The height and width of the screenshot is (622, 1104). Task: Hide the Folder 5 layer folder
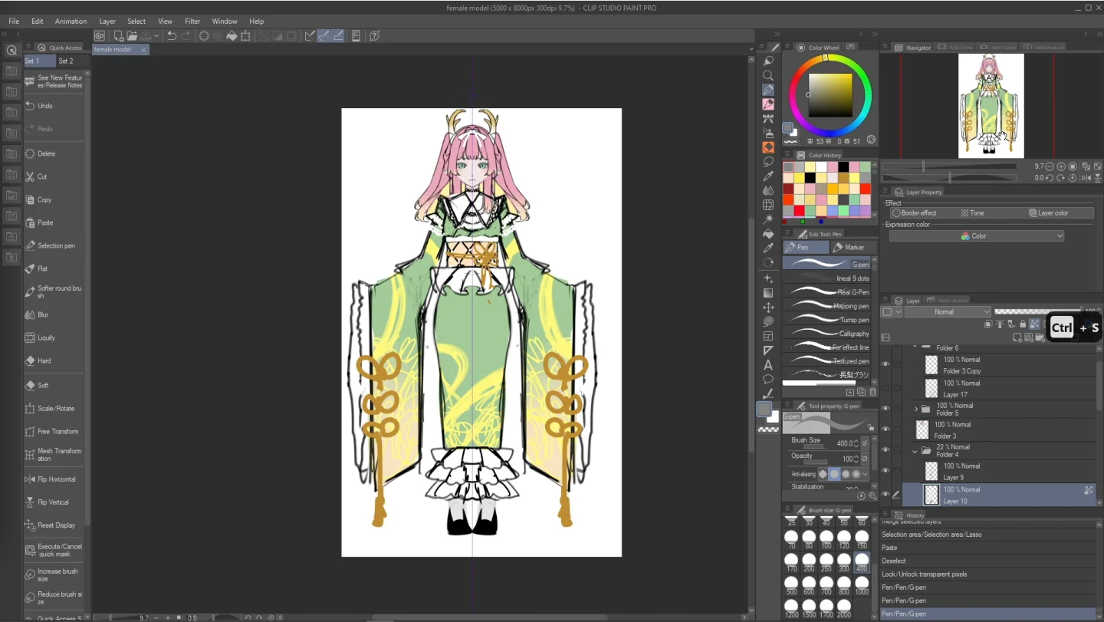(x=886, y=409)
